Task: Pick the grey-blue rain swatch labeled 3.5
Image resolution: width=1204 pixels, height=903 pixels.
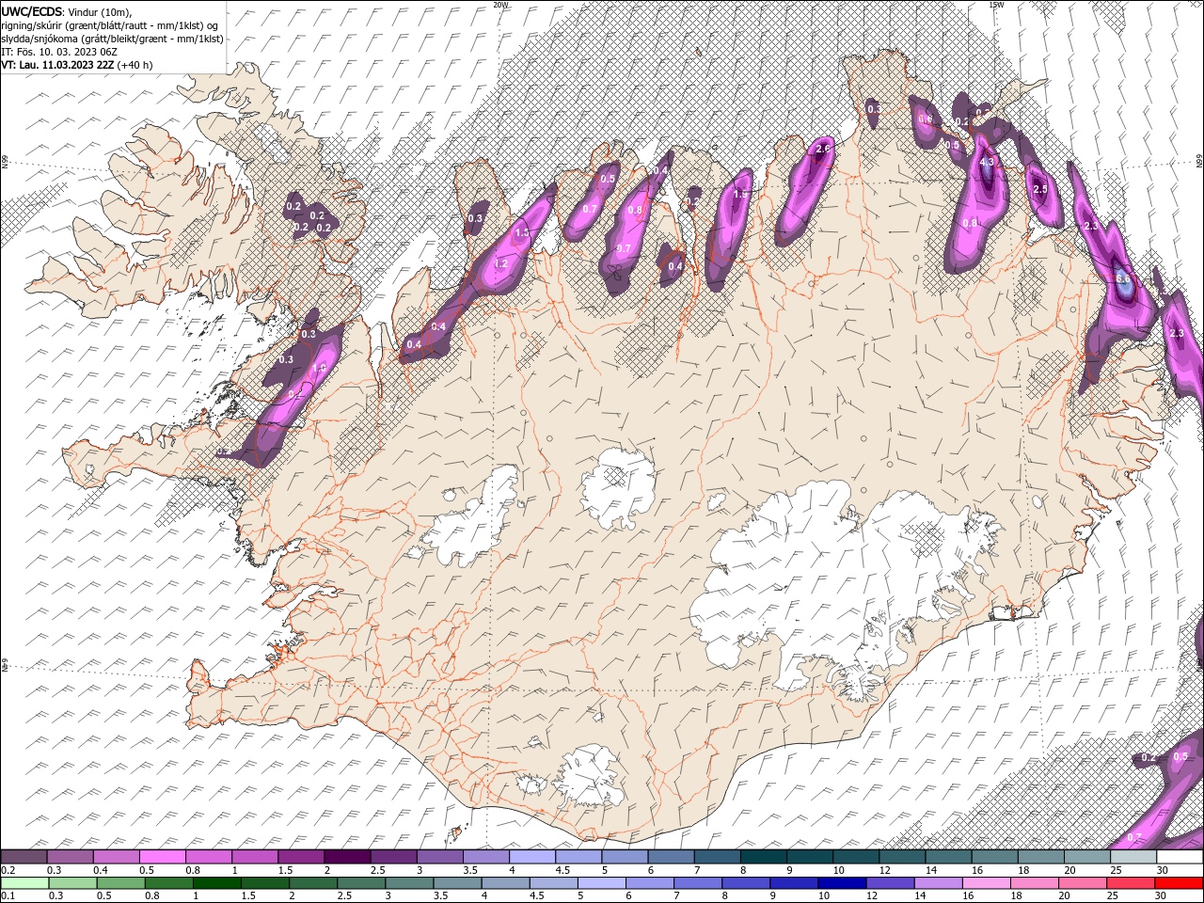Action: tap(456, 883)
